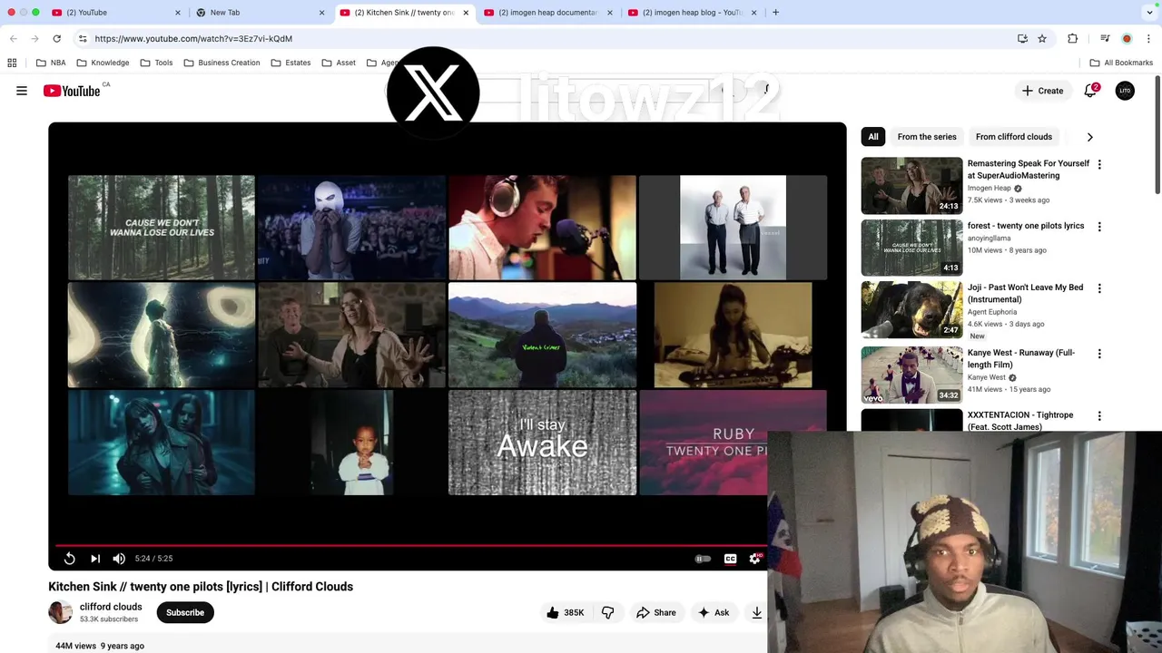
Task: Share the Kitchen Sink video
Action: click(655, 613)
